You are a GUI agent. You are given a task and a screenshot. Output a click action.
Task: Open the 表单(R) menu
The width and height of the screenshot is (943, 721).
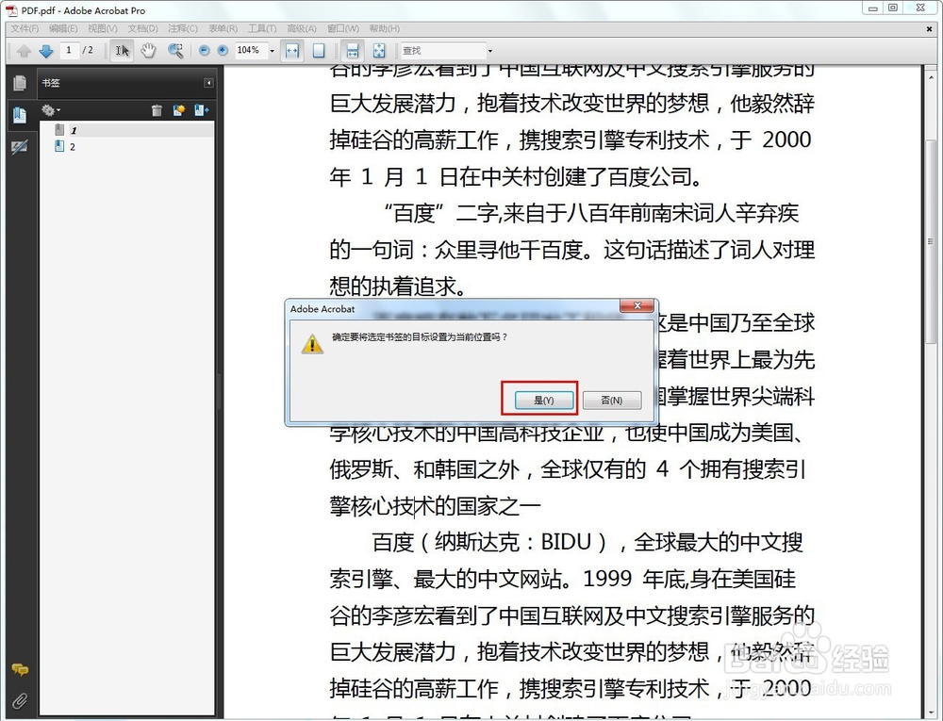[223, 28]
